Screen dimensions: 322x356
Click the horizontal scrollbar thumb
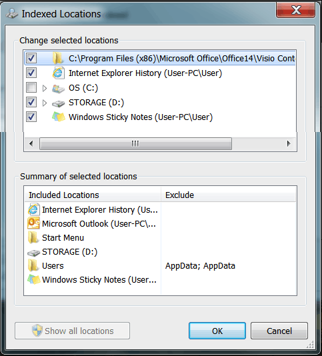[x=135, y=143]
